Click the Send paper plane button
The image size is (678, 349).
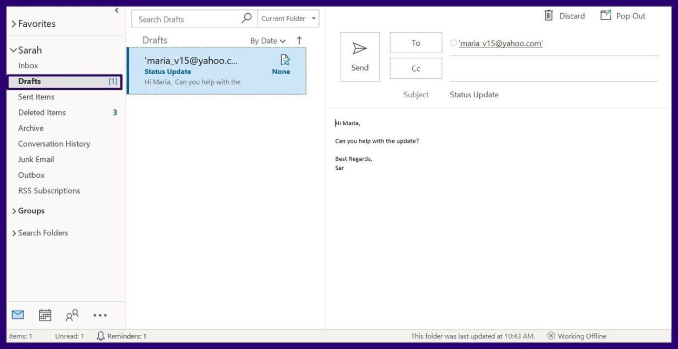click(x=360, y=57)
